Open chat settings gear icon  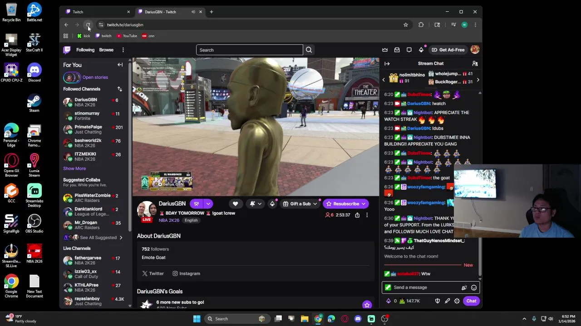[x=457, y=301]
